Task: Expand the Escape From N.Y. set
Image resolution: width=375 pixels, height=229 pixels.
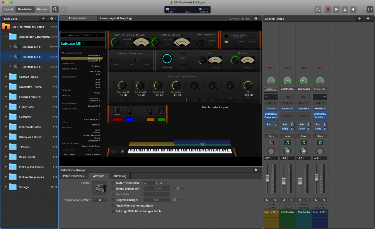Action: [x=6, y=97]
